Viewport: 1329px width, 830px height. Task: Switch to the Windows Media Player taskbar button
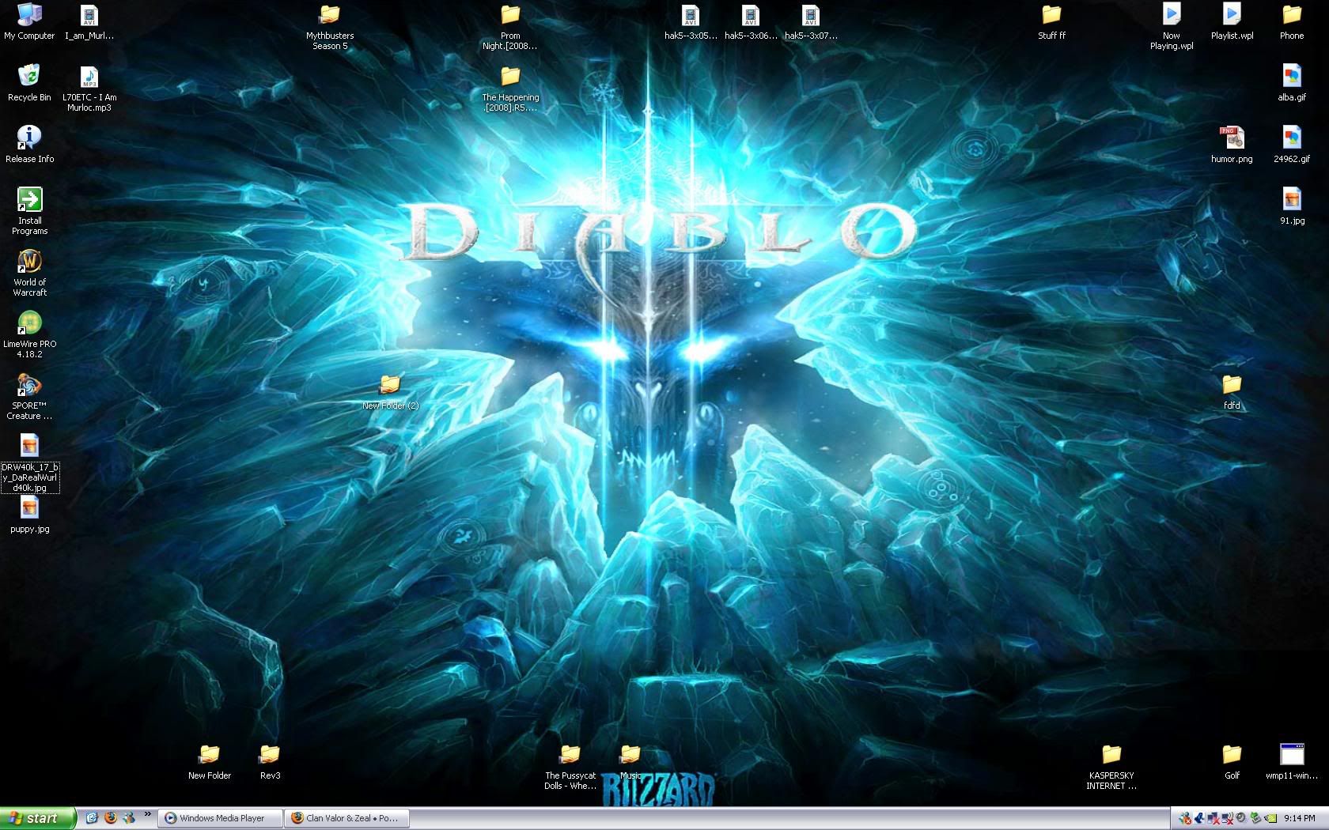pos(221,818)
